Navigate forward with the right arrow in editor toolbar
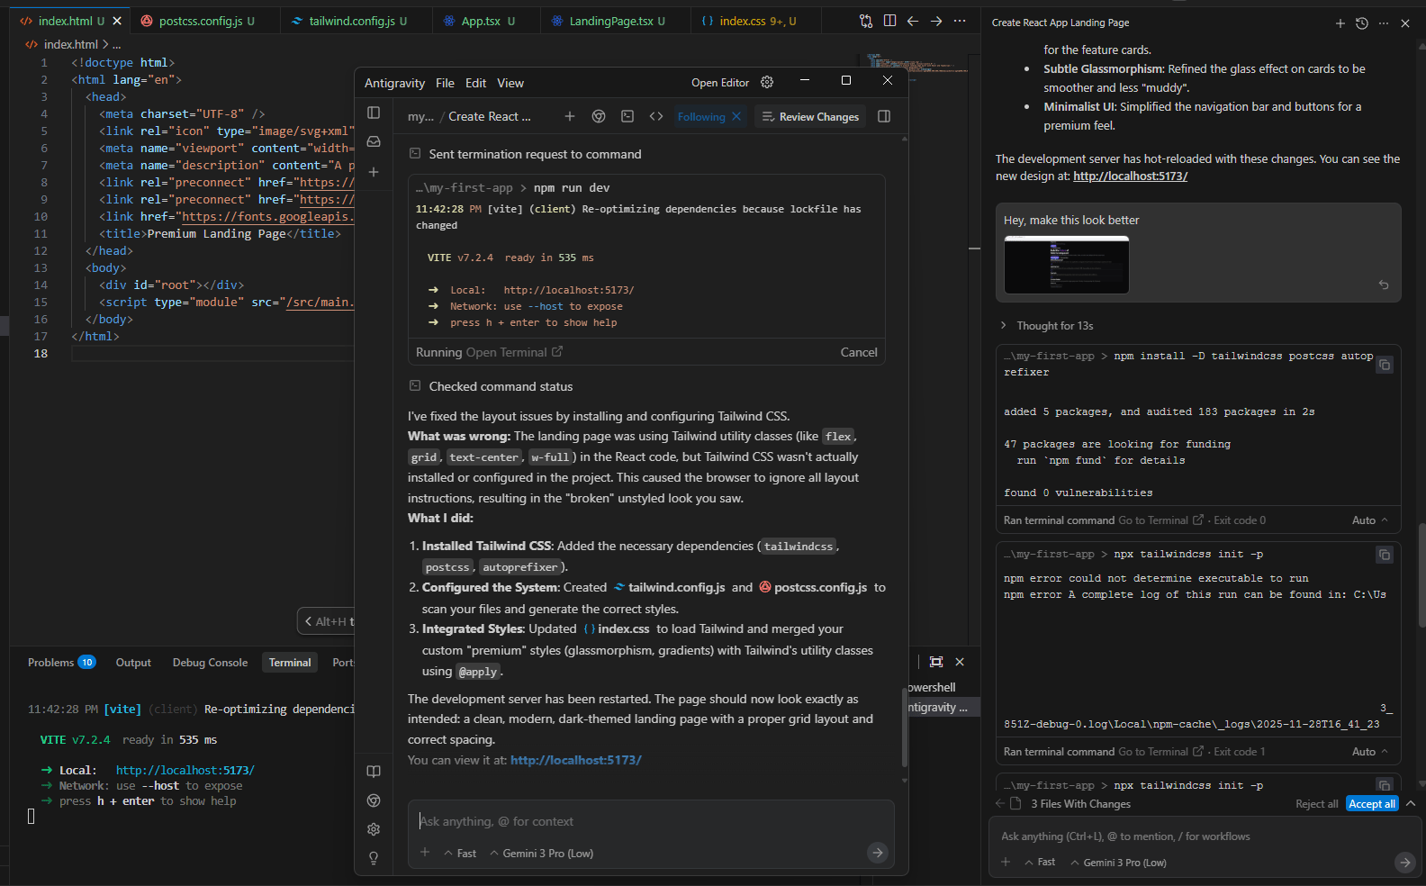 coord(936,21)
